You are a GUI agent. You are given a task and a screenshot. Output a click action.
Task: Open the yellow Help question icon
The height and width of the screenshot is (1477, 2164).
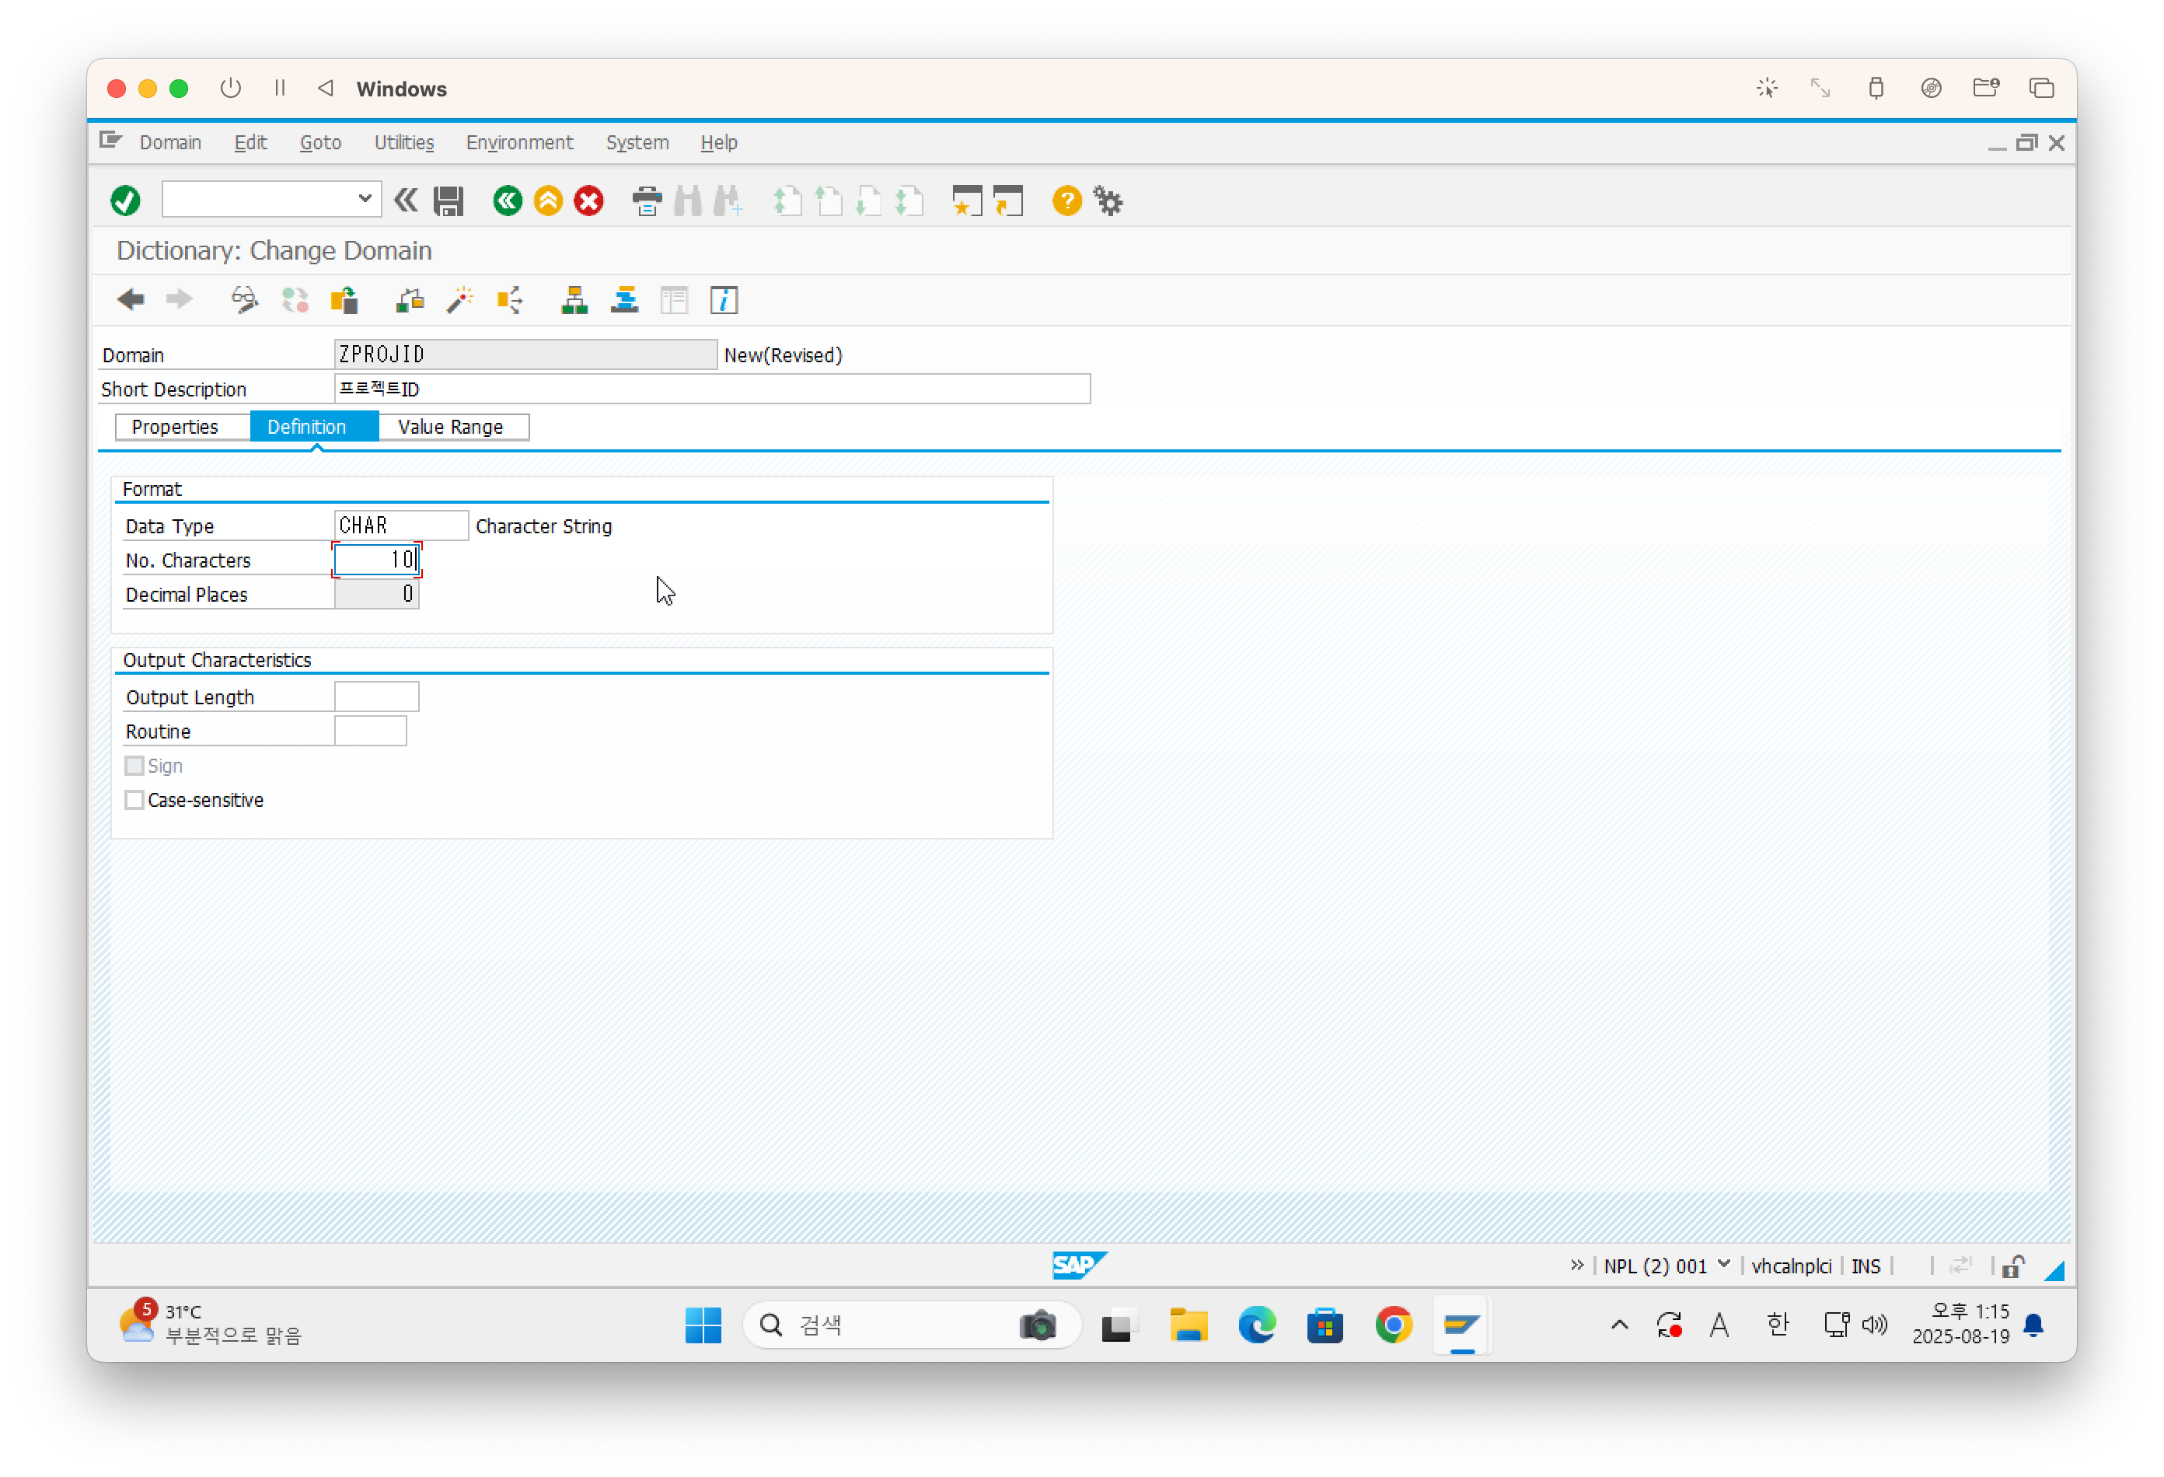pyautogui.click(x=1067, y=201)
